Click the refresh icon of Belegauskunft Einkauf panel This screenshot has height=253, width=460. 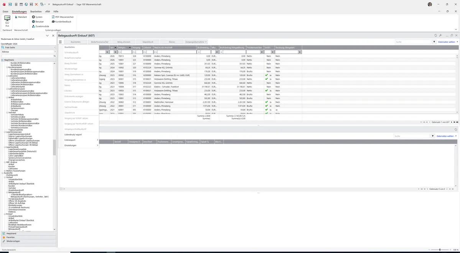(x=435, y=35)
